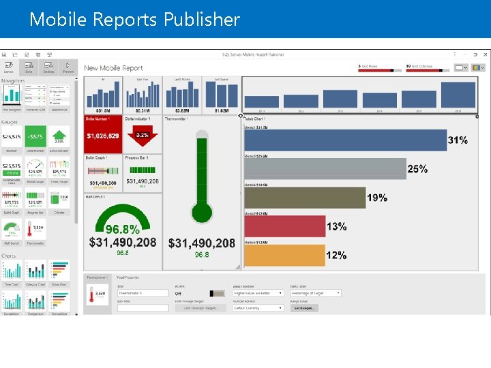Select the Number gauge showing $25,575

[x=12, y=140]
